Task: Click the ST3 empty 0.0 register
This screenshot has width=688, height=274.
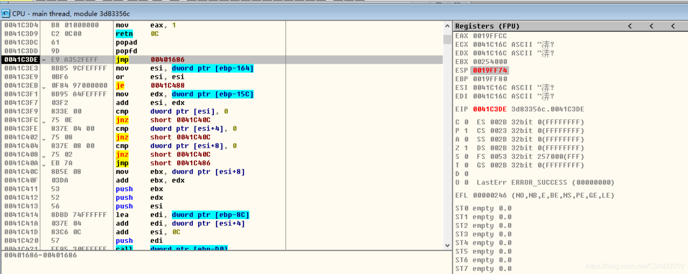Action: (483, 234)
